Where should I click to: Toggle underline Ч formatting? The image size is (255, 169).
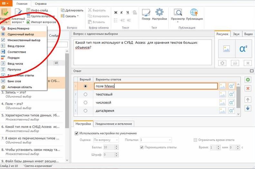pos(128,13)
